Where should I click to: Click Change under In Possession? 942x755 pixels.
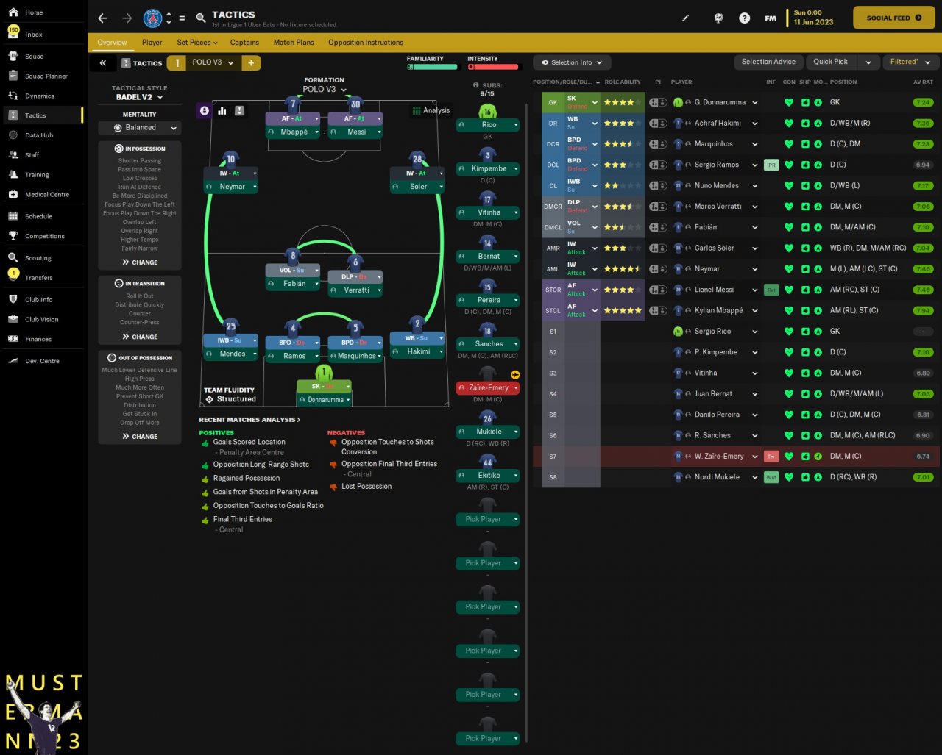(140, 262)
